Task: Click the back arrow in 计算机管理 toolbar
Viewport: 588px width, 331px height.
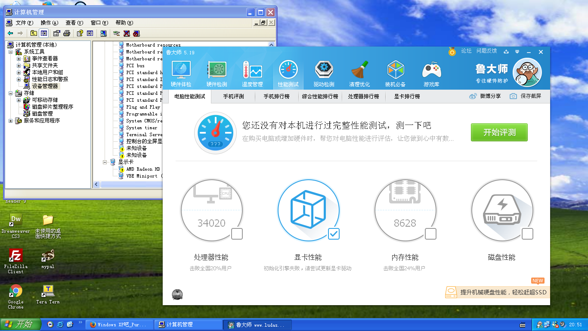Action: click(x=10, y=33)
